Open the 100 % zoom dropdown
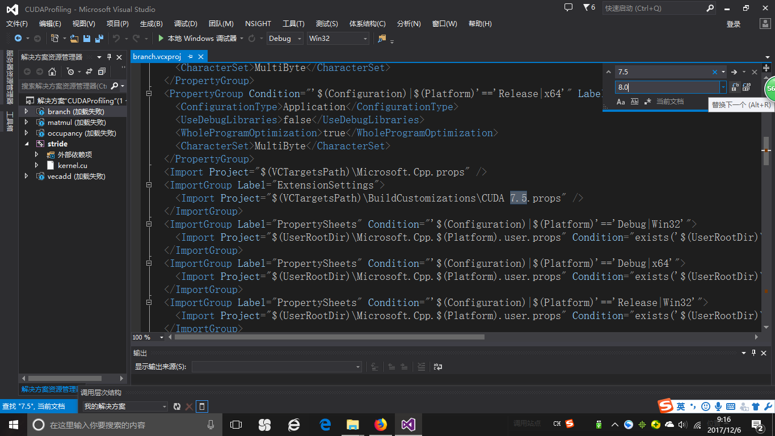Screen dimensions: 775x436 (161, 337)
